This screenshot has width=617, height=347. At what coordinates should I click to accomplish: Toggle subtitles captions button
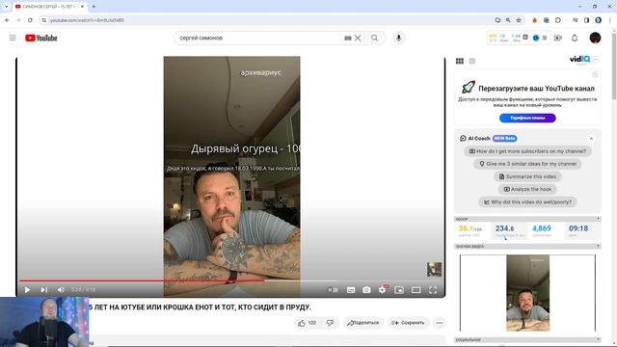point(351,290)
